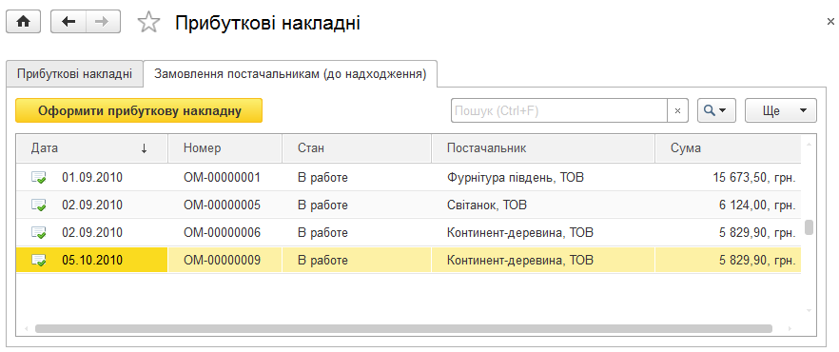839x352 pixels.
Task: Clear the search field with the x button
Action: pyautogui.click(x=677, y=110)
